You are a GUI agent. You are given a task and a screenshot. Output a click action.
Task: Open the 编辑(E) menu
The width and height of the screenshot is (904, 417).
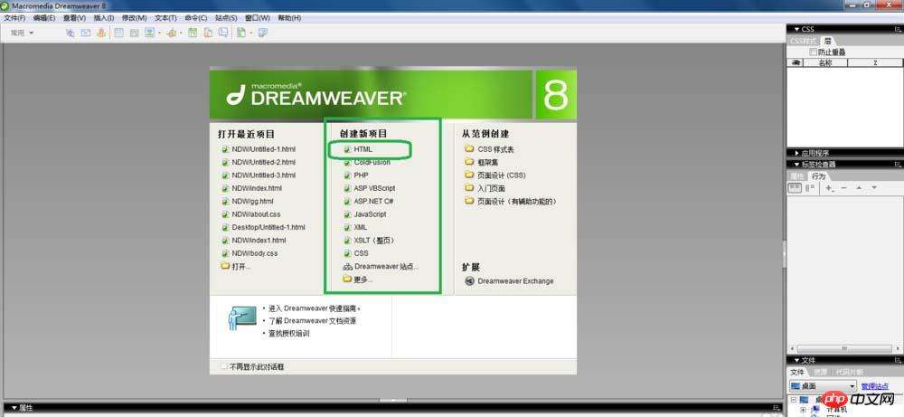44,18
